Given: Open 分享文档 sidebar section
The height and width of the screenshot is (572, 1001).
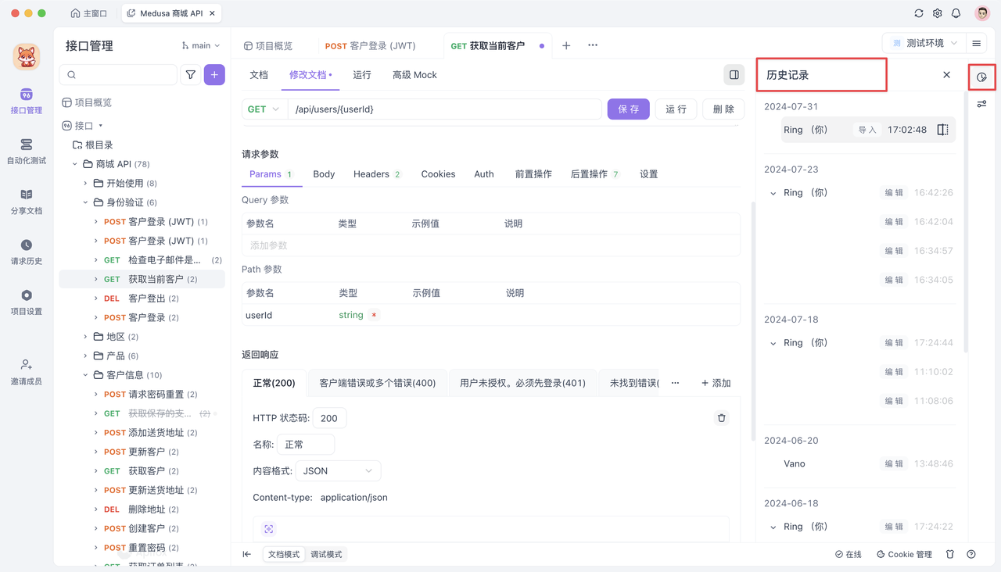Looking at the screenshot, I should tap(27, 202).
